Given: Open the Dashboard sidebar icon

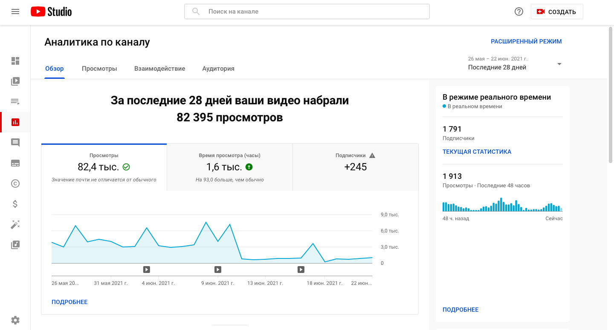Looking at the screenshot, I should 15,61.
